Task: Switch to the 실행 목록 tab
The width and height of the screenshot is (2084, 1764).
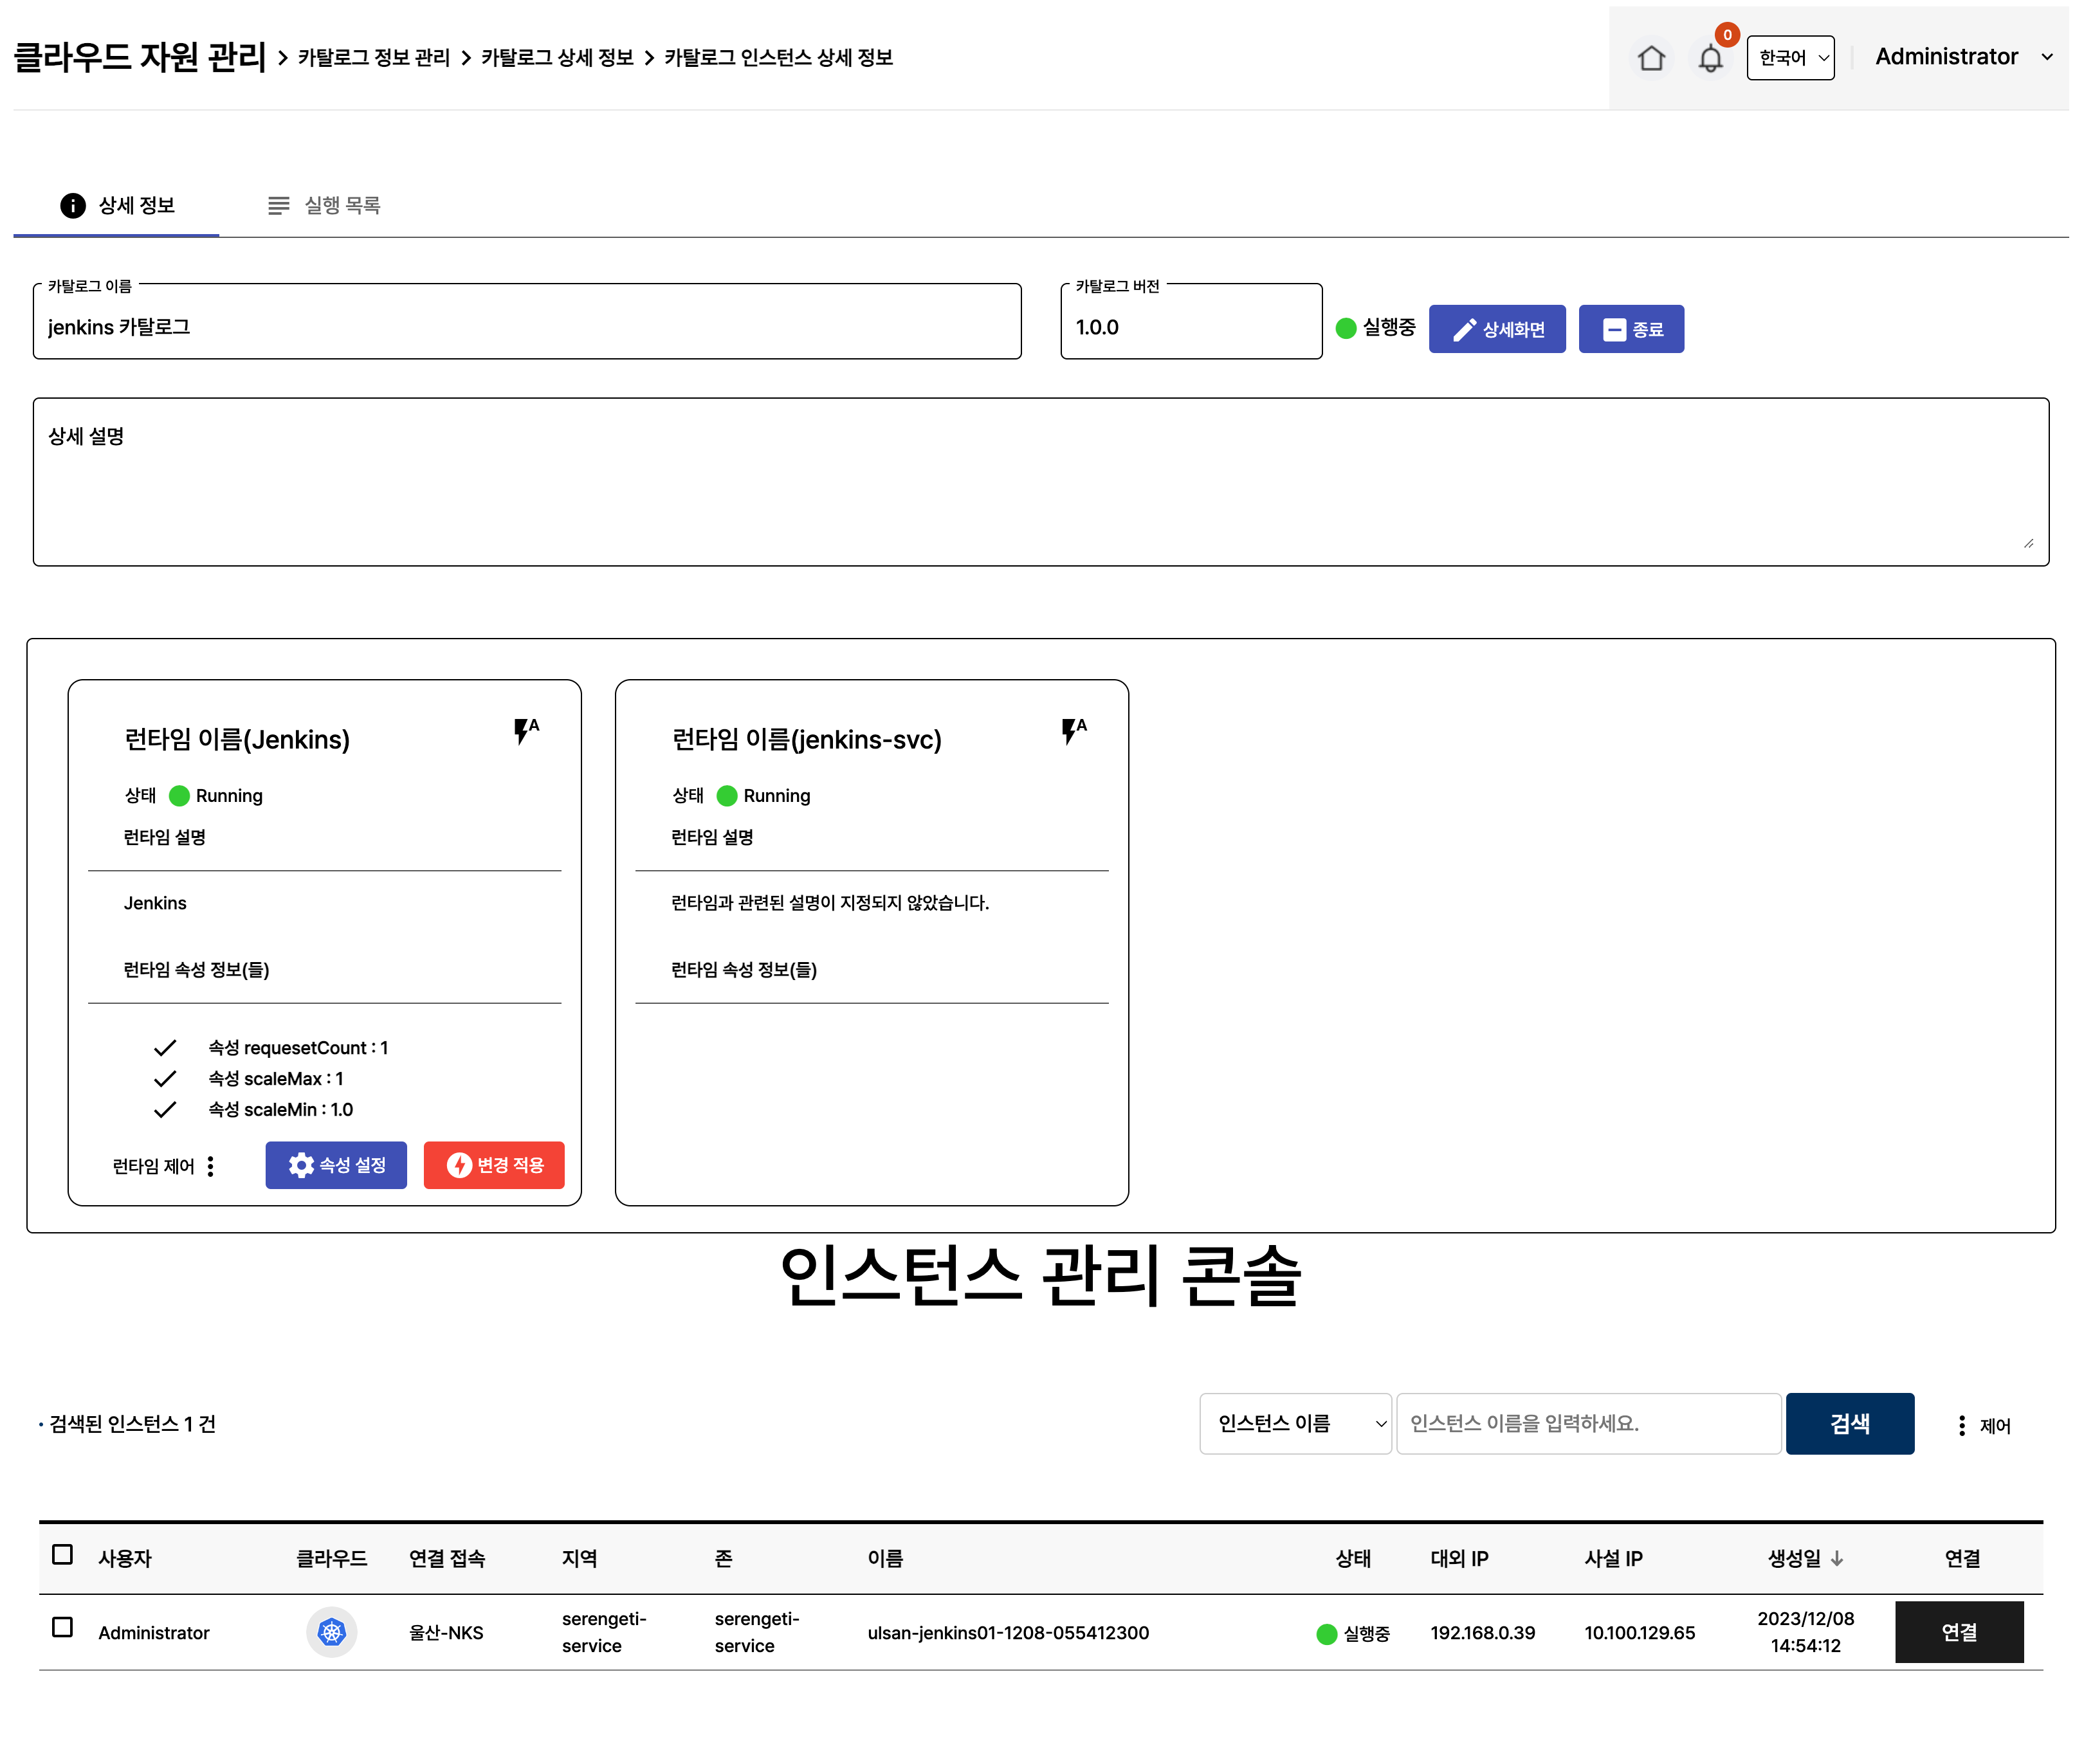Action: pyautogui.click(x=324, y=205)
